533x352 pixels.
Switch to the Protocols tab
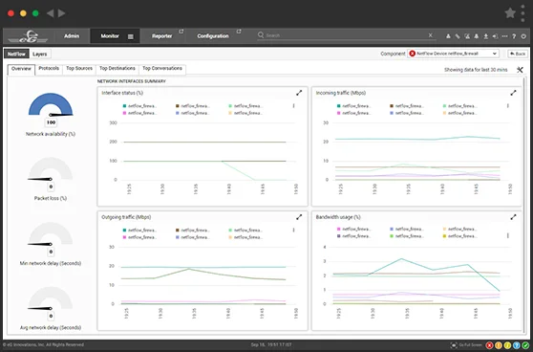49,69
